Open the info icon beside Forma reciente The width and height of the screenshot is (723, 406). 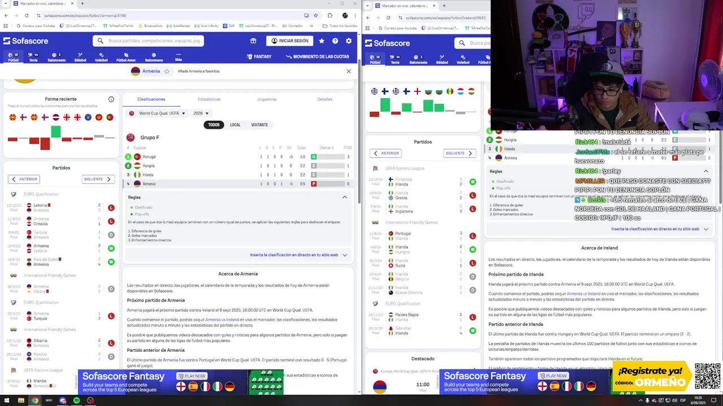(x=111, y=99)
